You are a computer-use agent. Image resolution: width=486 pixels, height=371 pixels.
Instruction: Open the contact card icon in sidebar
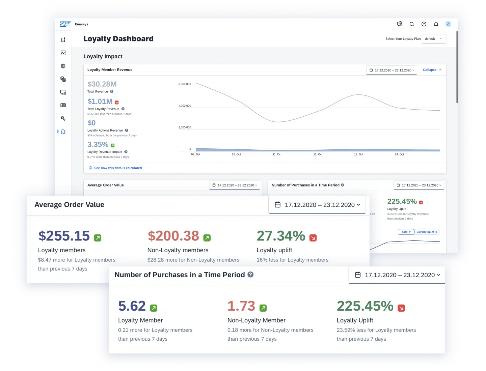click(63, 105)
